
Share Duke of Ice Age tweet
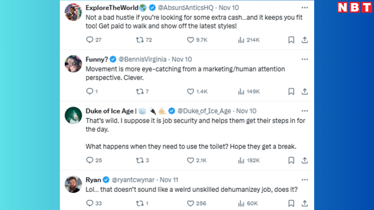(x=305, y=160)
